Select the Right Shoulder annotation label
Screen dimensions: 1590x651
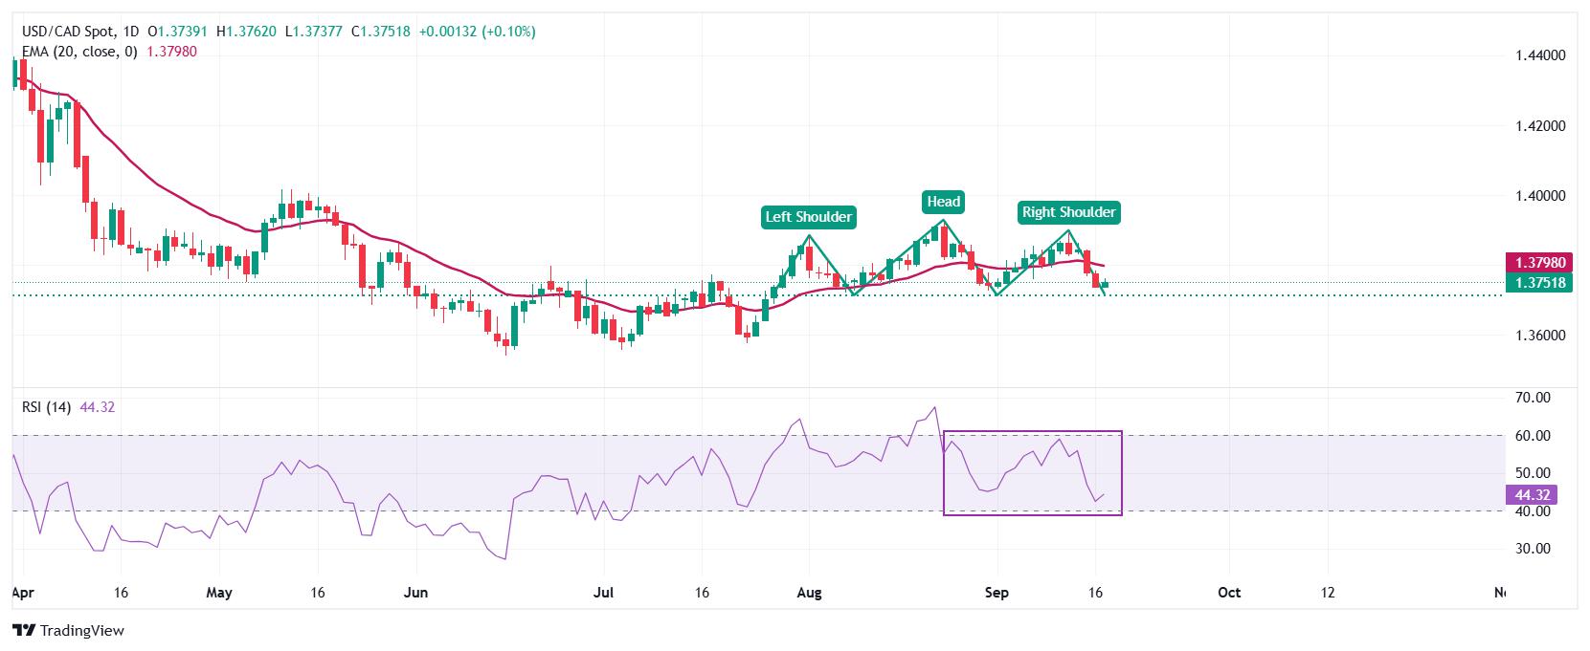tap(1068, 212)
